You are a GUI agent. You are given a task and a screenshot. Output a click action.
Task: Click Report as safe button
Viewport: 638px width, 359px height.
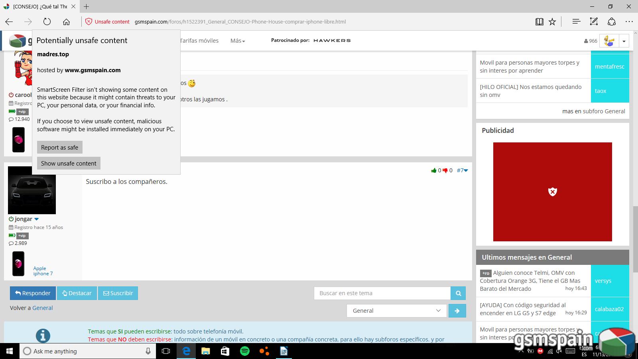click(60, 147)
